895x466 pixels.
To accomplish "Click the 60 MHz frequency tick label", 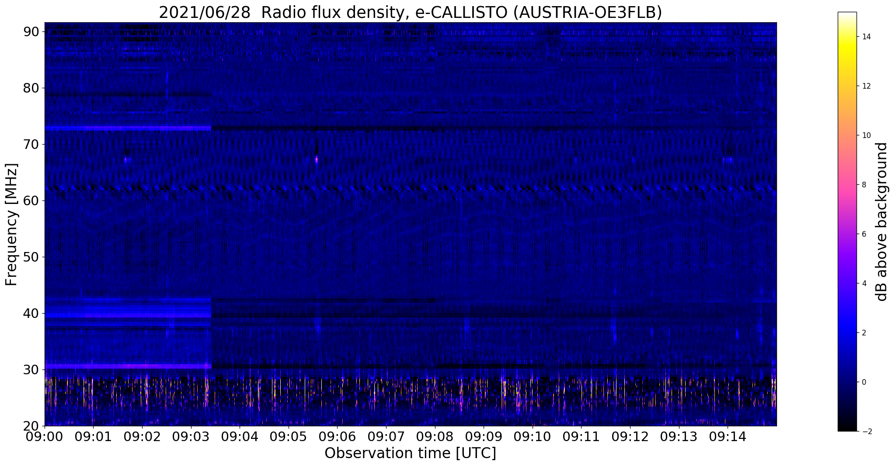I will pyautogui.click(x=31, y=200).
